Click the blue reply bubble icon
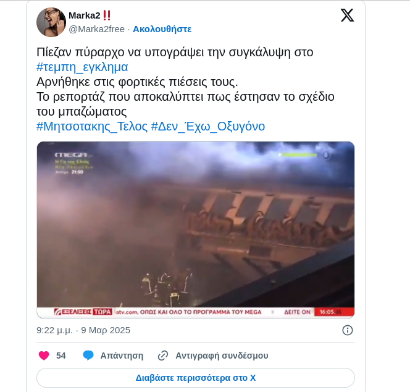Screen dimensions: 410x392 88,356
